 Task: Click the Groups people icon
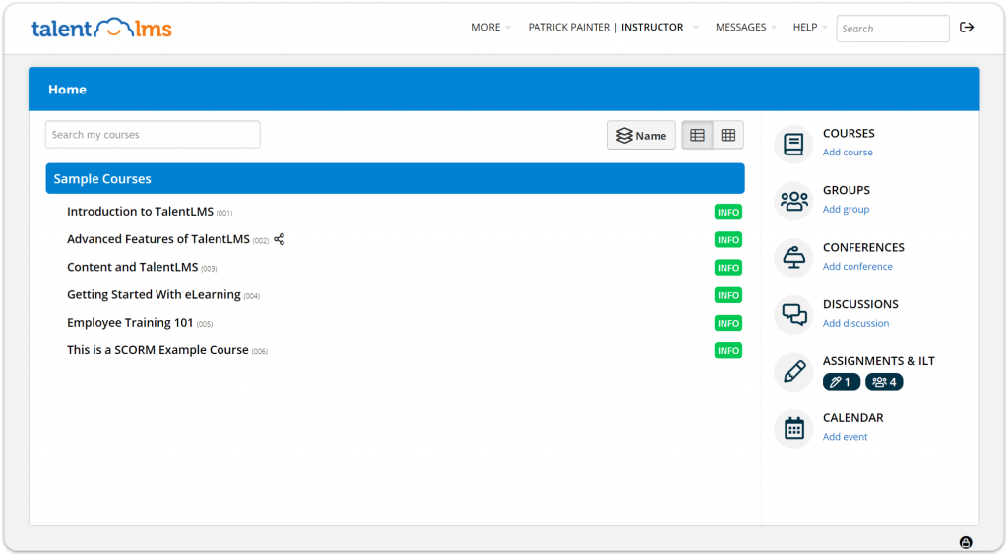793,201
